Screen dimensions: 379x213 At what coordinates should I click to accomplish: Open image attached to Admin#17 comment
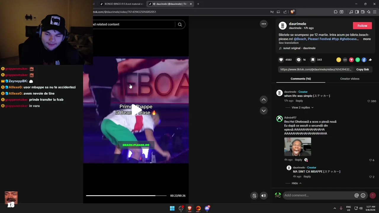point(298,147)
